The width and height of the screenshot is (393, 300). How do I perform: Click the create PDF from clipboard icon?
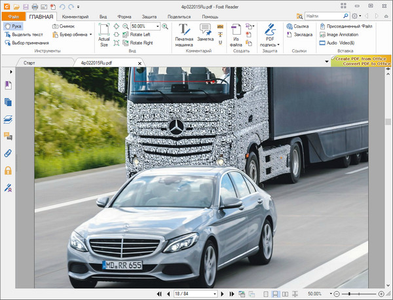pos(248,43)
